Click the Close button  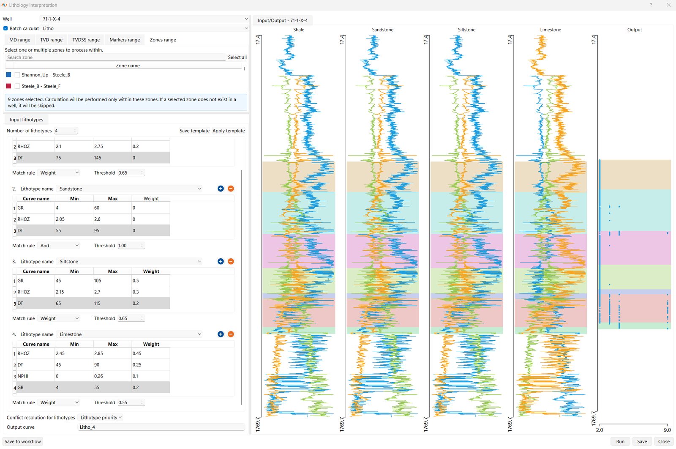point(664,441)
